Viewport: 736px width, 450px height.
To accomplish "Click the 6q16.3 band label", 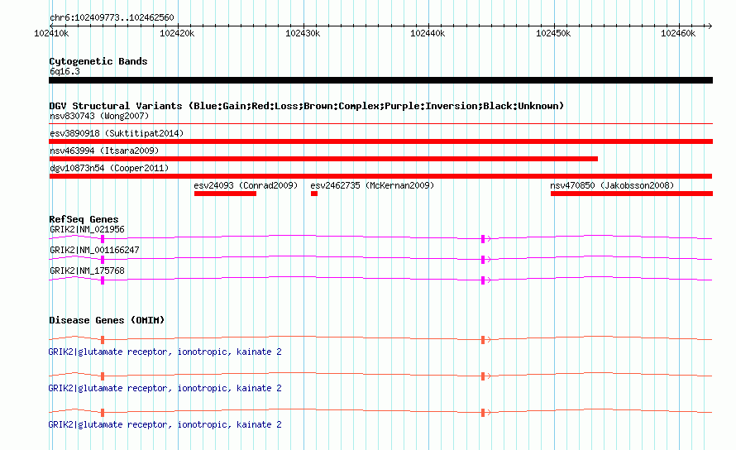I will pyautogui.click(x=65, y=71).
